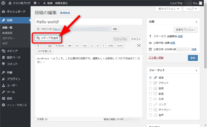Open the ヘルプ dropdown panel
The height and width of the screenshot is (127, 207).
tap(191, 9)
